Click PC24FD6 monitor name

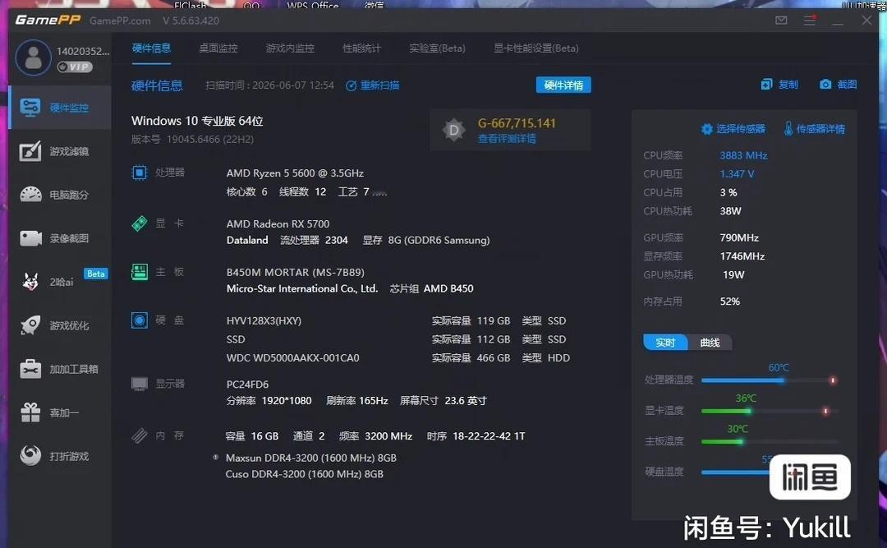coord(247,385)
